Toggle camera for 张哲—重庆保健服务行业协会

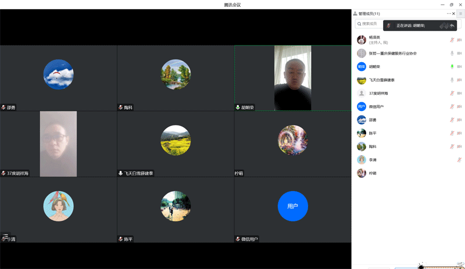(x=459, y=53)
